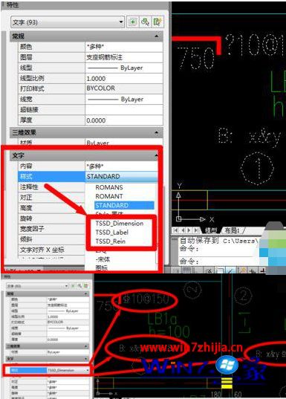Select the 注释性 property row

tap(51, 187)
